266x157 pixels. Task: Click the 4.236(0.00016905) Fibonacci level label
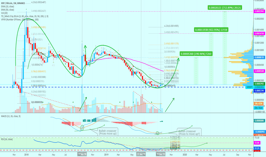click(x=171, y=26)
